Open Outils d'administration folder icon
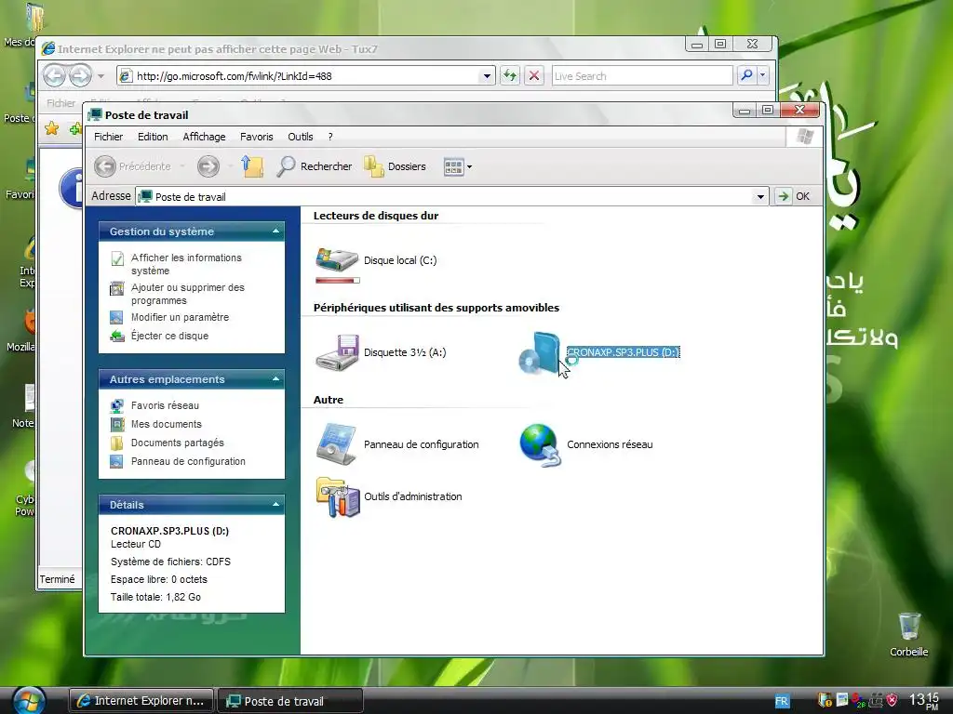The width and height of the screenshot is (953, 714). 338,496
